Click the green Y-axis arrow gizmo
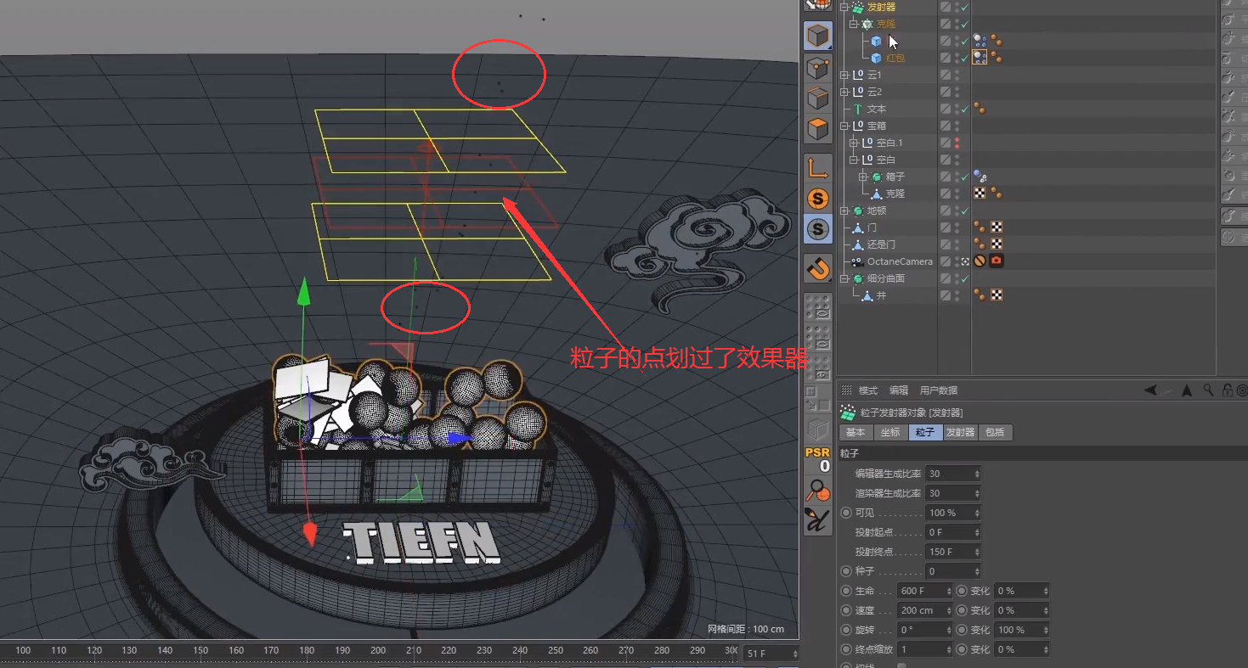This screenshot has width=1248, height=668. tap(303, 289)
